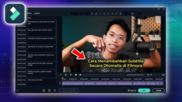Click the timeline zoom slider handle

coord(151,75)
